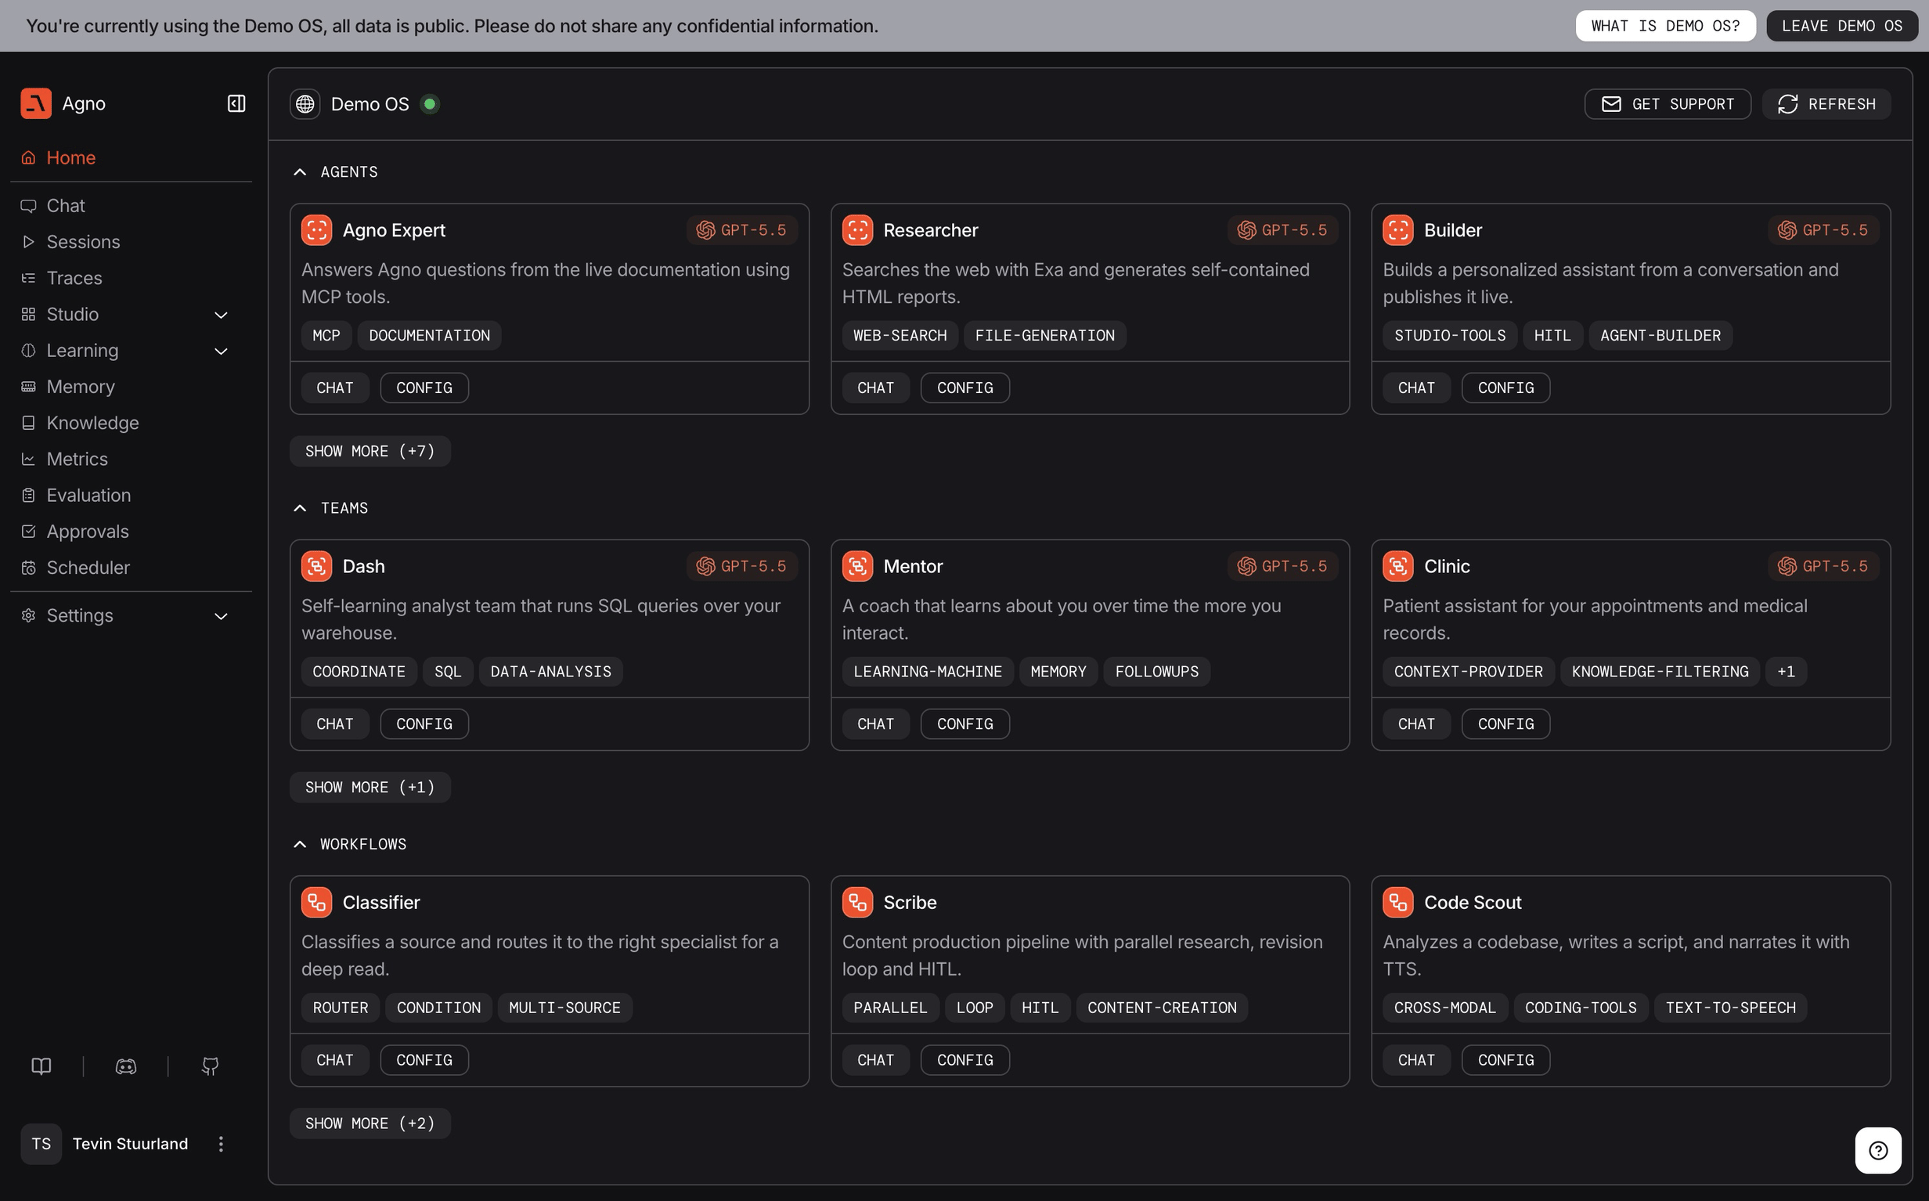This screenshot has height=1201, width=1929.
Task: Click the Agno logo icon
Action: [x=36, y=103]
